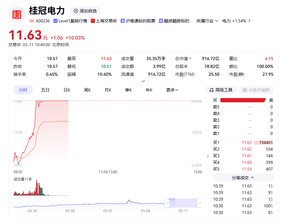Click the 桂冠电力 company logo icon
Image resolution: width=281 pixels, height=220 pixels.
[x=17, y=15]
